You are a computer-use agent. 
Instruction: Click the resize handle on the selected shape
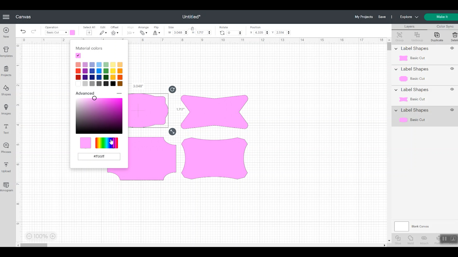point(172,131)
